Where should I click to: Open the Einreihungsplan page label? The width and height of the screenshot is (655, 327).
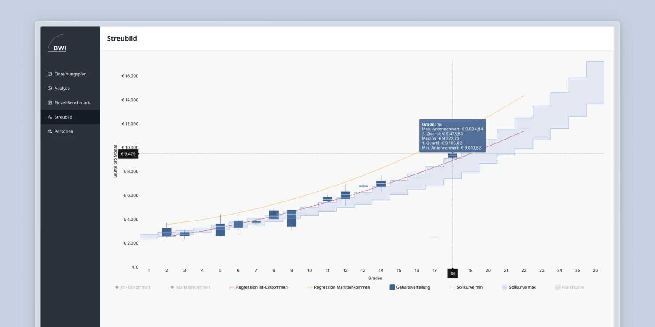click(70, 74)
